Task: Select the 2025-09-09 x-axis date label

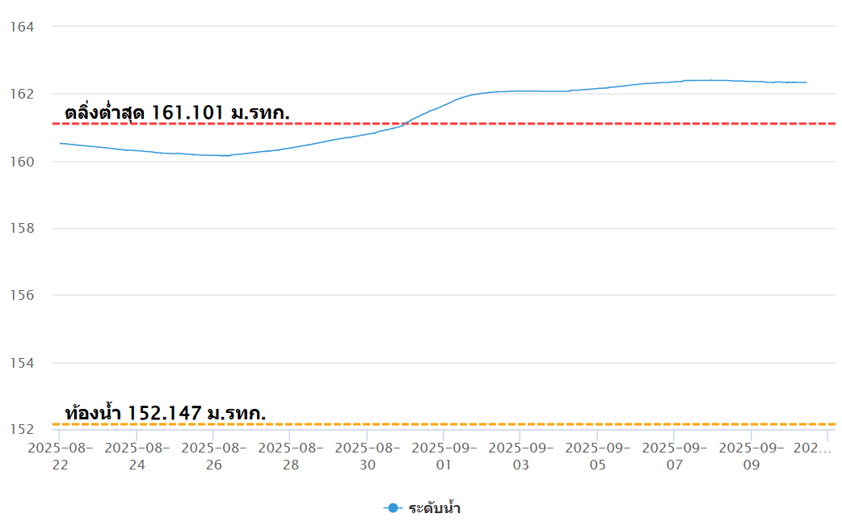Action: click(751, 456)
